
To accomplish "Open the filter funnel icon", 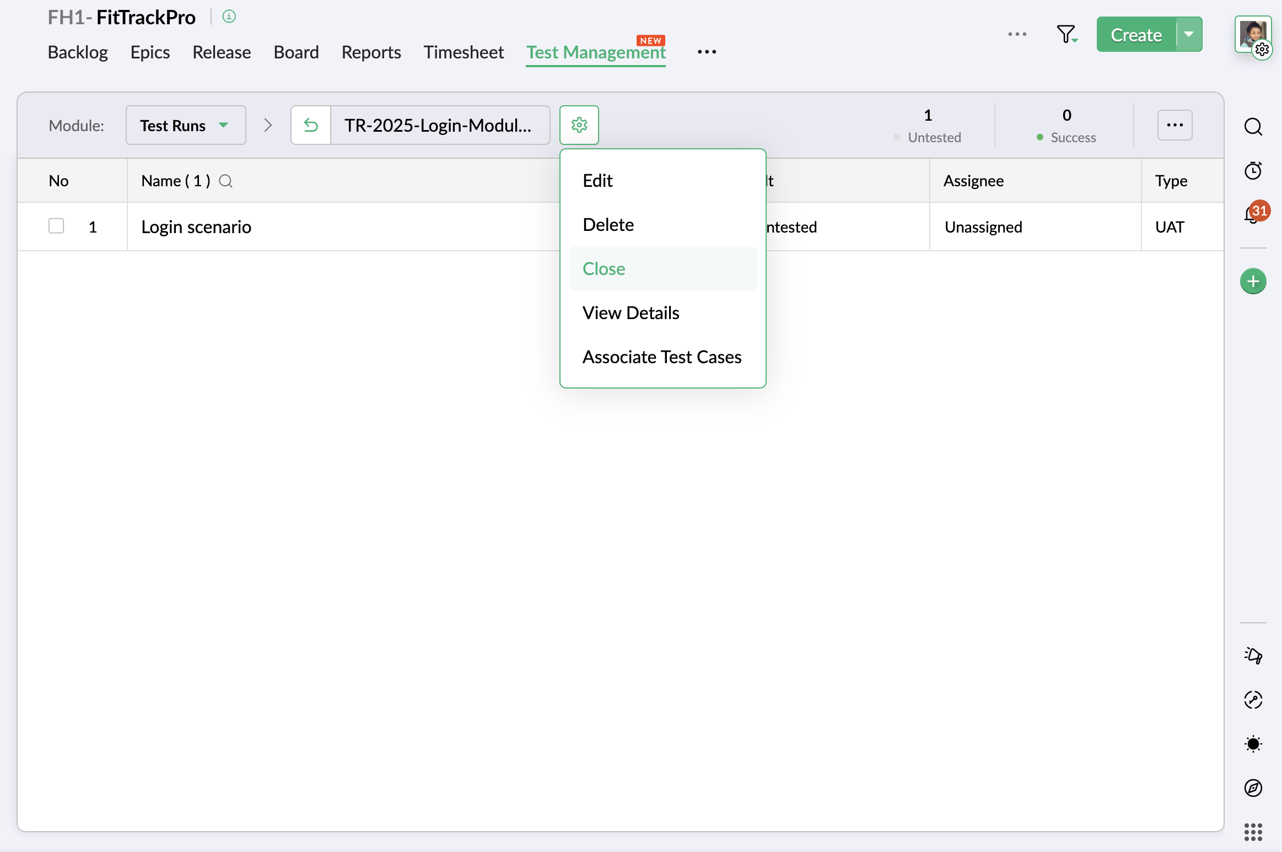I will tap(1066, 34).
